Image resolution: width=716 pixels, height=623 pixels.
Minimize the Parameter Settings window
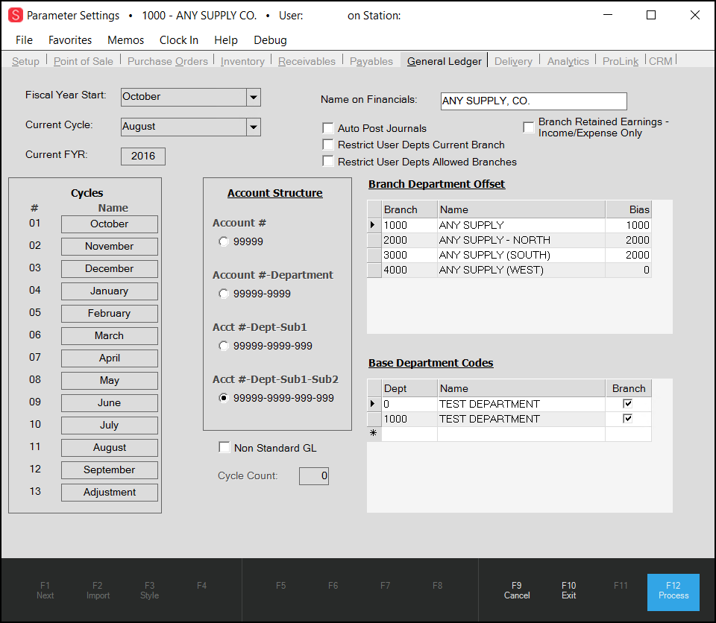tap(608, 15)
